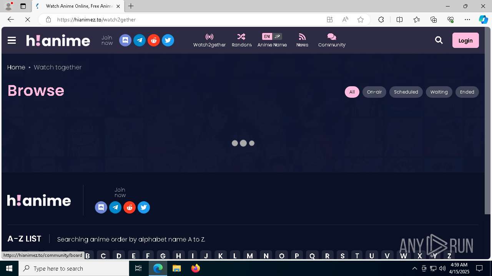The image size is (492, 276).
Task: View site information lock icon
Action: pos(48,20)
